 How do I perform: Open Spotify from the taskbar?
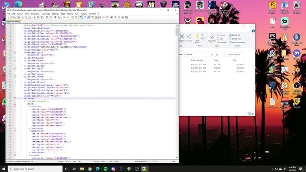click(105, 169)
